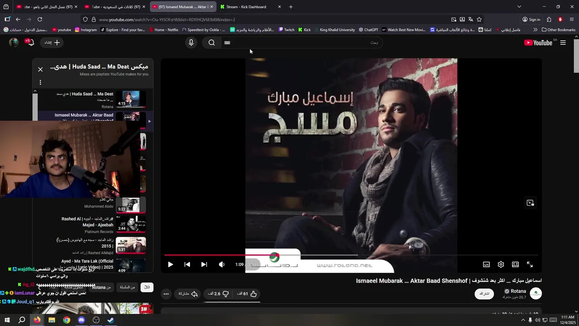
Task: Click the إنشاء create button
Action: [x=52, y=43]
